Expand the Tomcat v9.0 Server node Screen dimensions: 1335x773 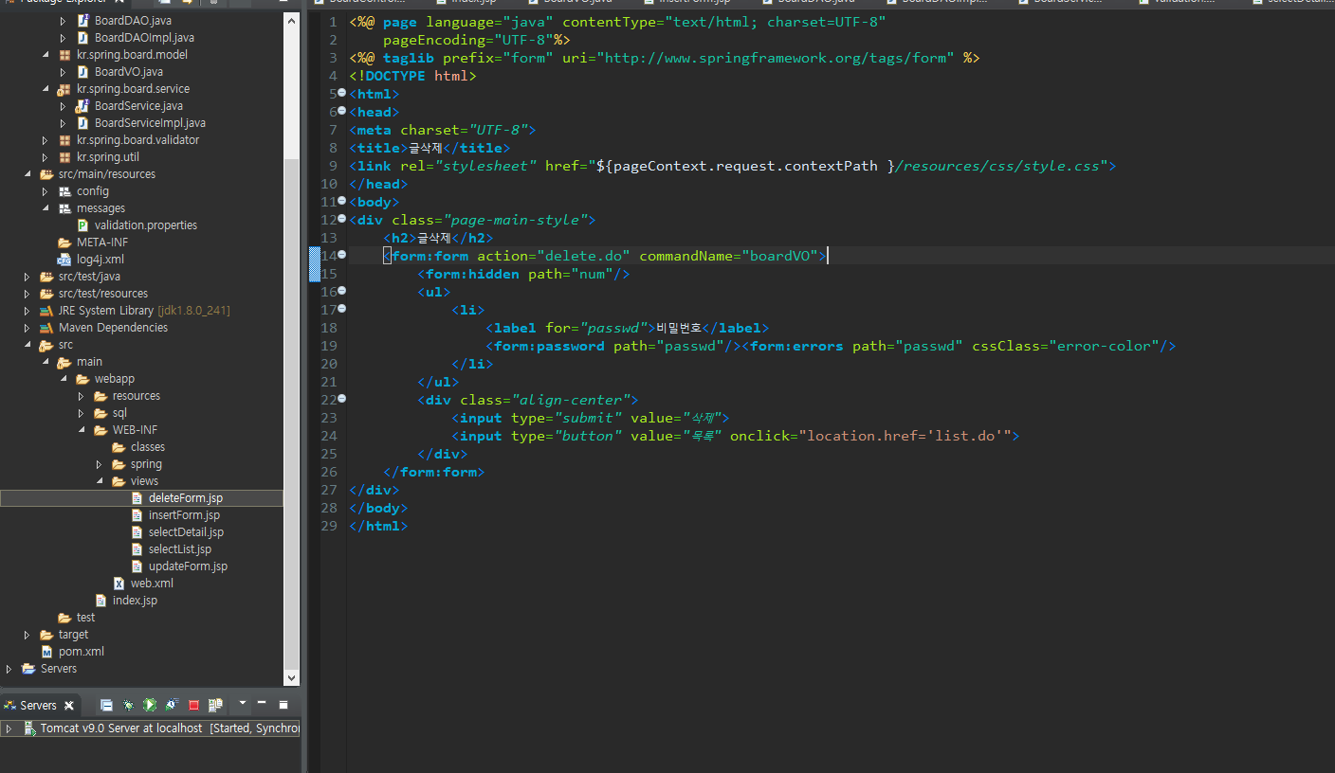pos(9,728)
